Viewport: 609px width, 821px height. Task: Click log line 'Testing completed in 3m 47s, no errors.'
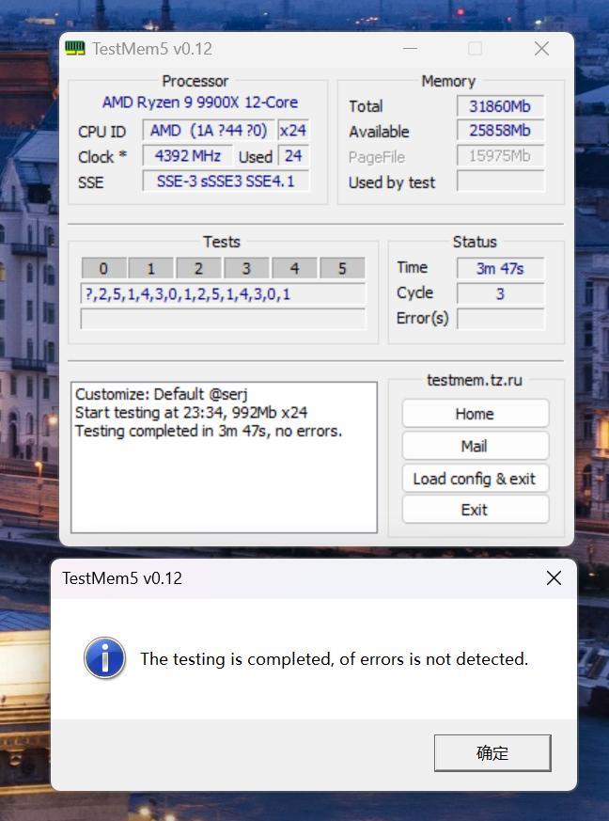pos(209,431)
